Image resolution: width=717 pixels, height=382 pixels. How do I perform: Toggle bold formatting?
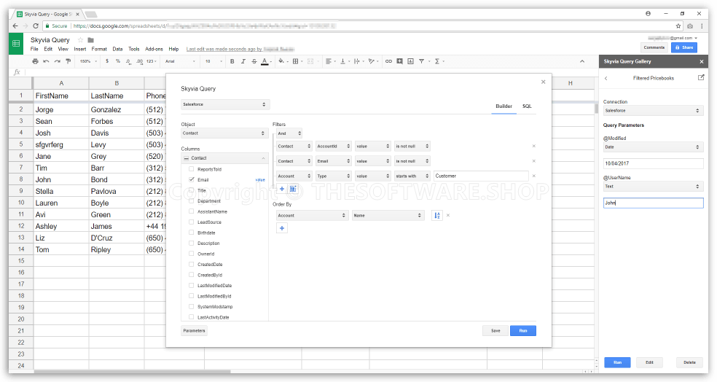tap(232, 61)
